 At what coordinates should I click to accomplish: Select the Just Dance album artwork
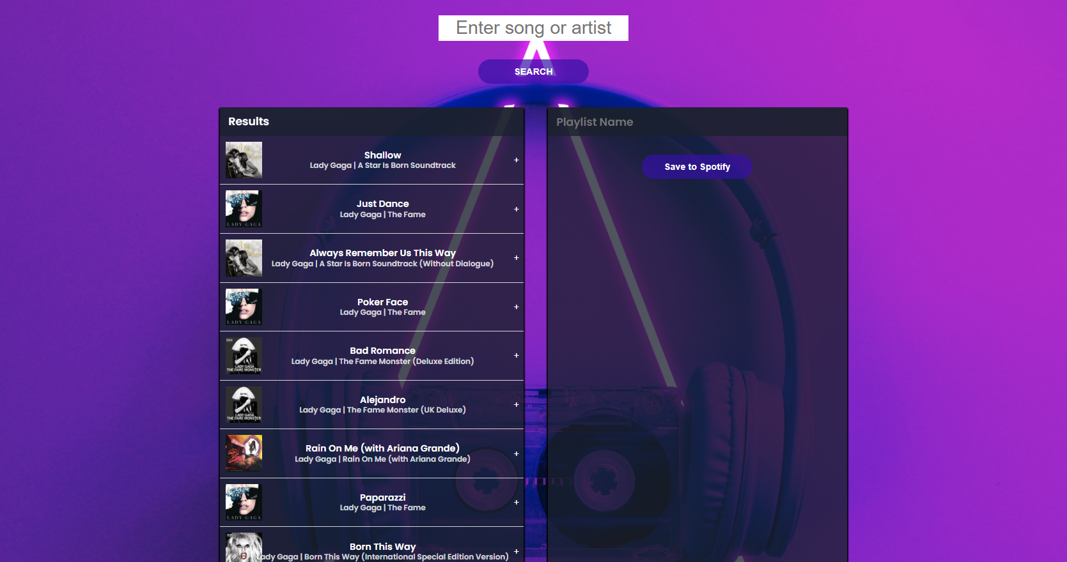pyautogui.click(x=244, y=209)
